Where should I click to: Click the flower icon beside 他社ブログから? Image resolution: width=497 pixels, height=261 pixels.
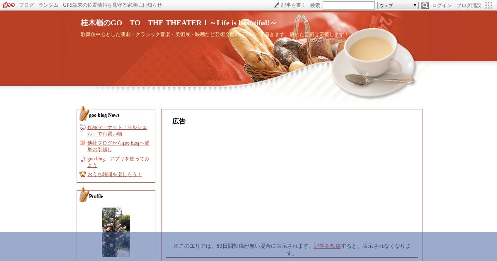pos(83,143)
